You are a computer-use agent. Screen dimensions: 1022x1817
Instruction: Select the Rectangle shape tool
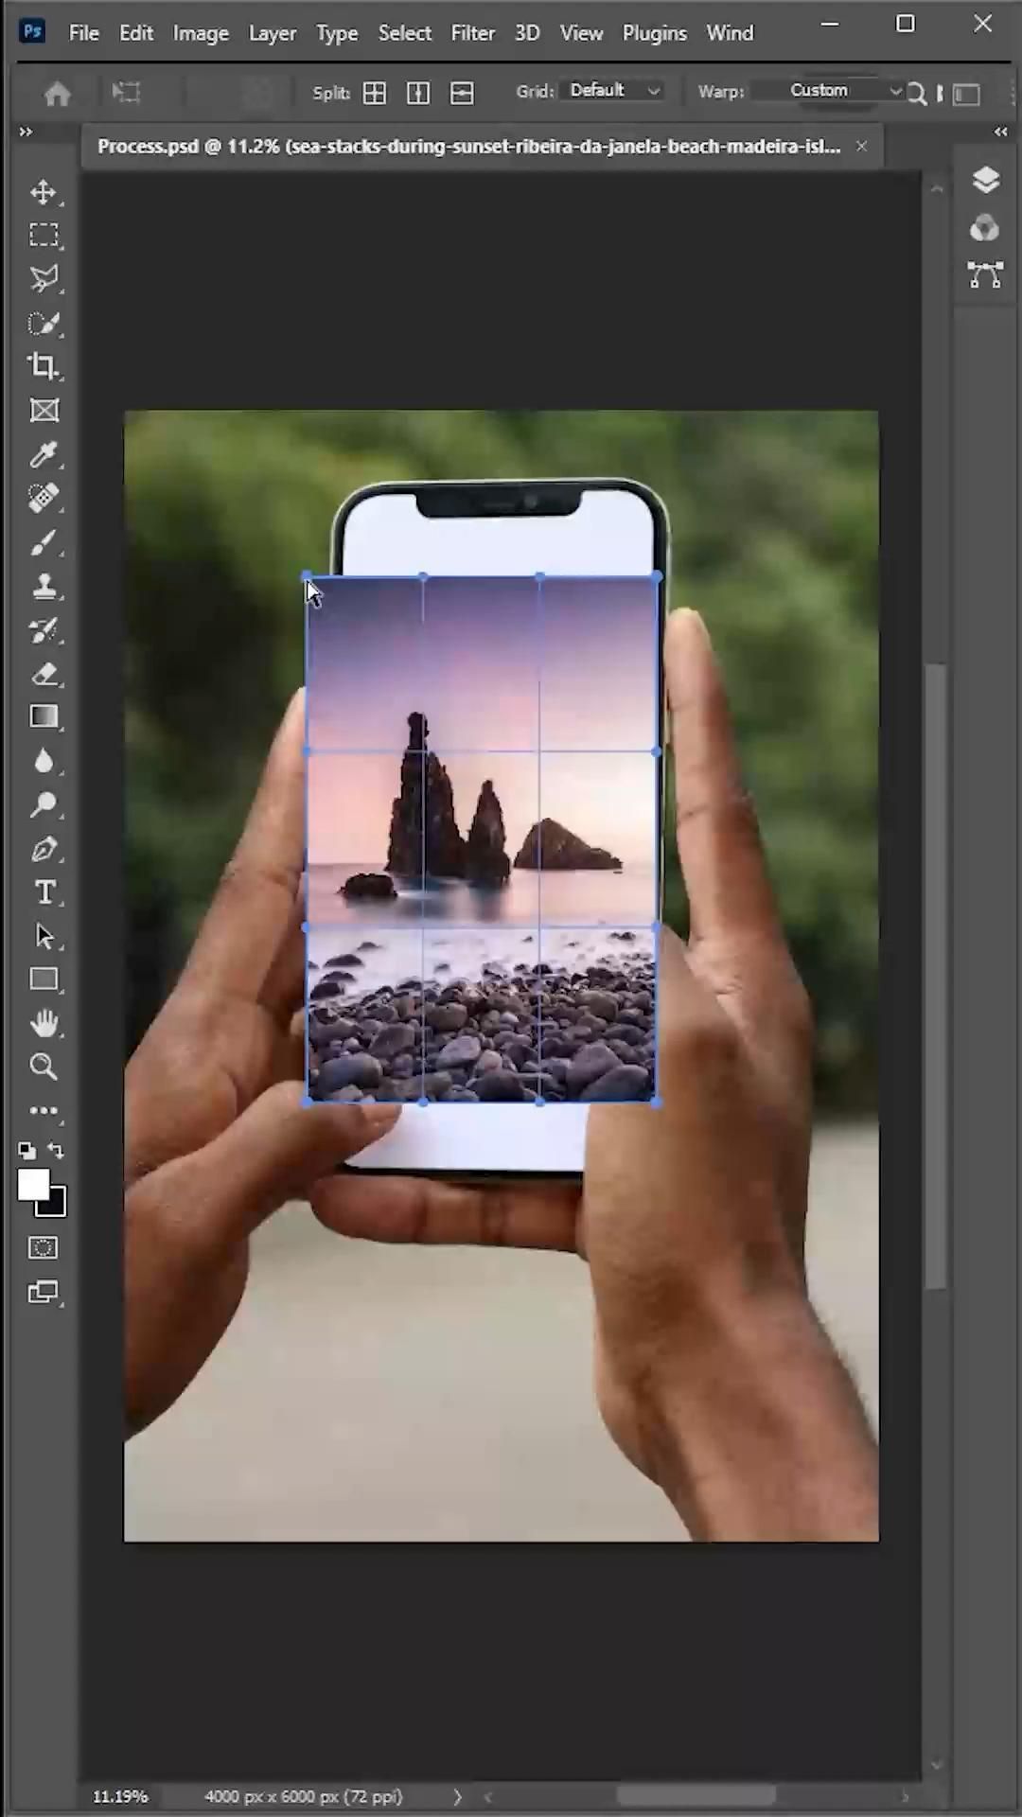coord(44,979)
